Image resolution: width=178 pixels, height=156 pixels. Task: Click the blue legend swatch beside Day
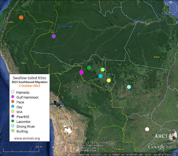click(13, 106)
